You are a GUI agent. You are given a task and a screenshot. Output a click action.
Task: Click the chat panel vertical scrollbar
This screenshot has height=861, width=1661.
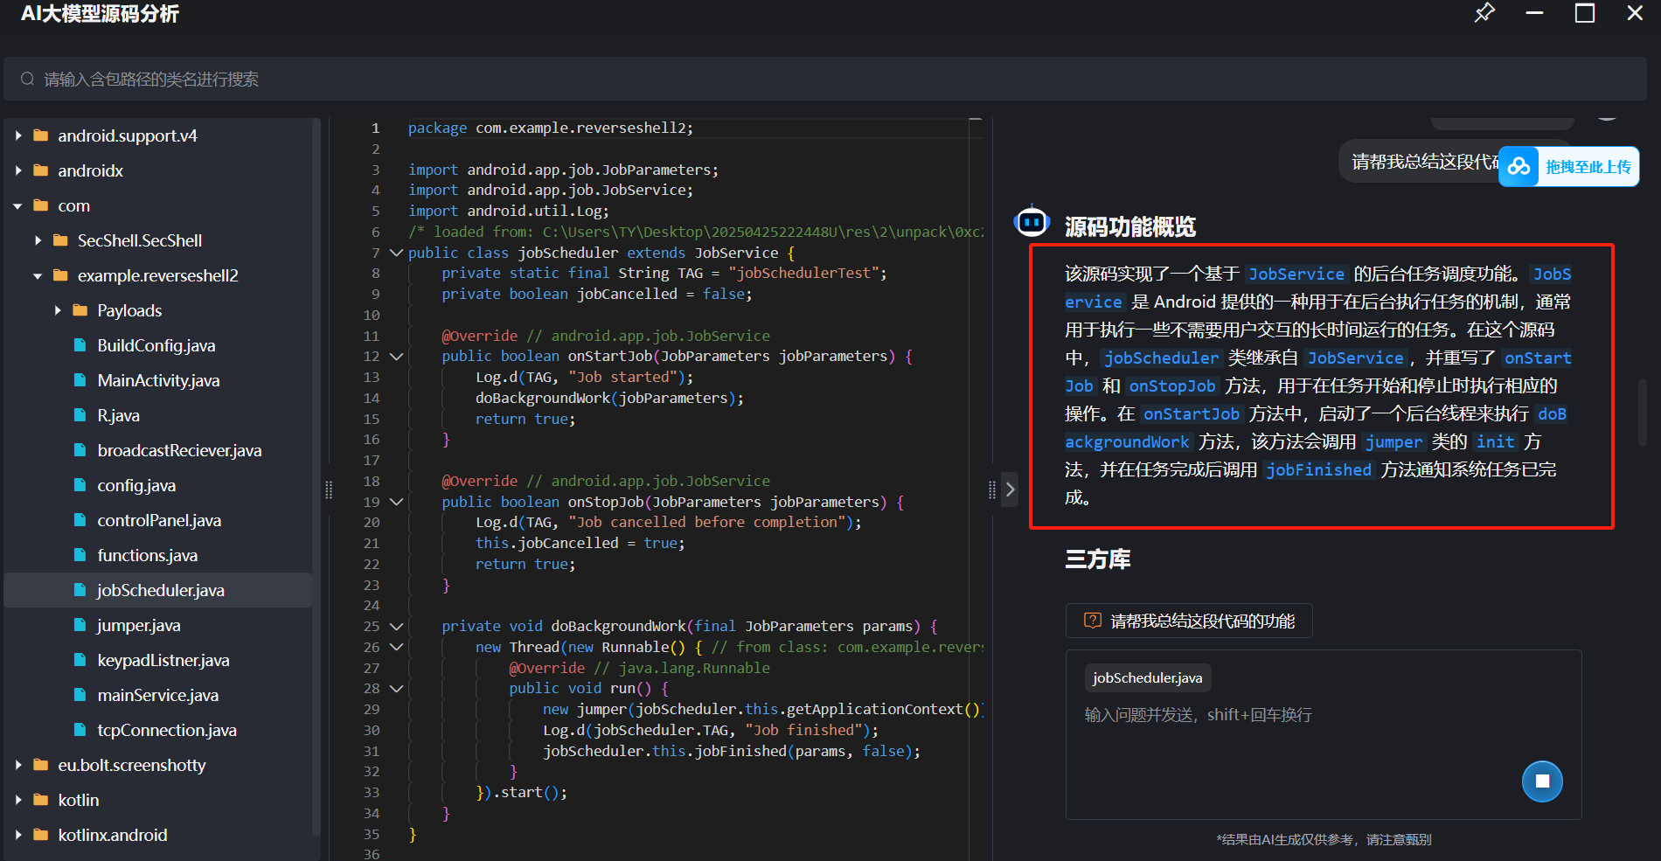tap(1643, 413)
